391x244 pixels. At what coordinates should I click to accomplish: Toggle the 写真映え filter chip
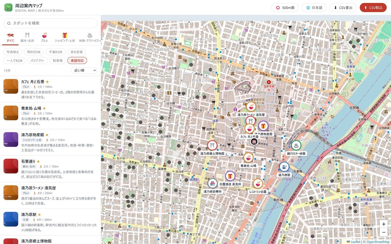(x=12, y=52)
